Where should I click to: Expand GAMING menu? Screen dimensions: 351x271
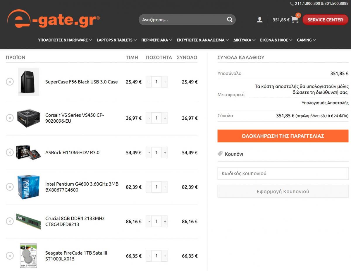click(306, 40)
